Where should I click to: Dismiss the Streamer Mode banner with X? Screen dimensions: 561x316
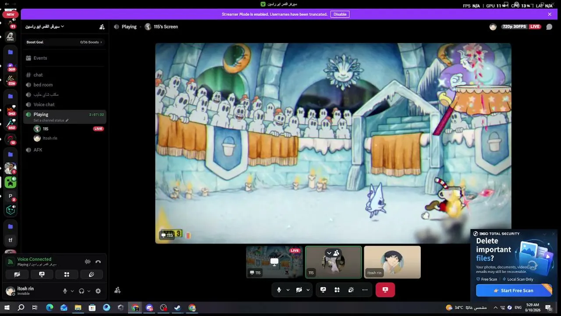point(550,14)
